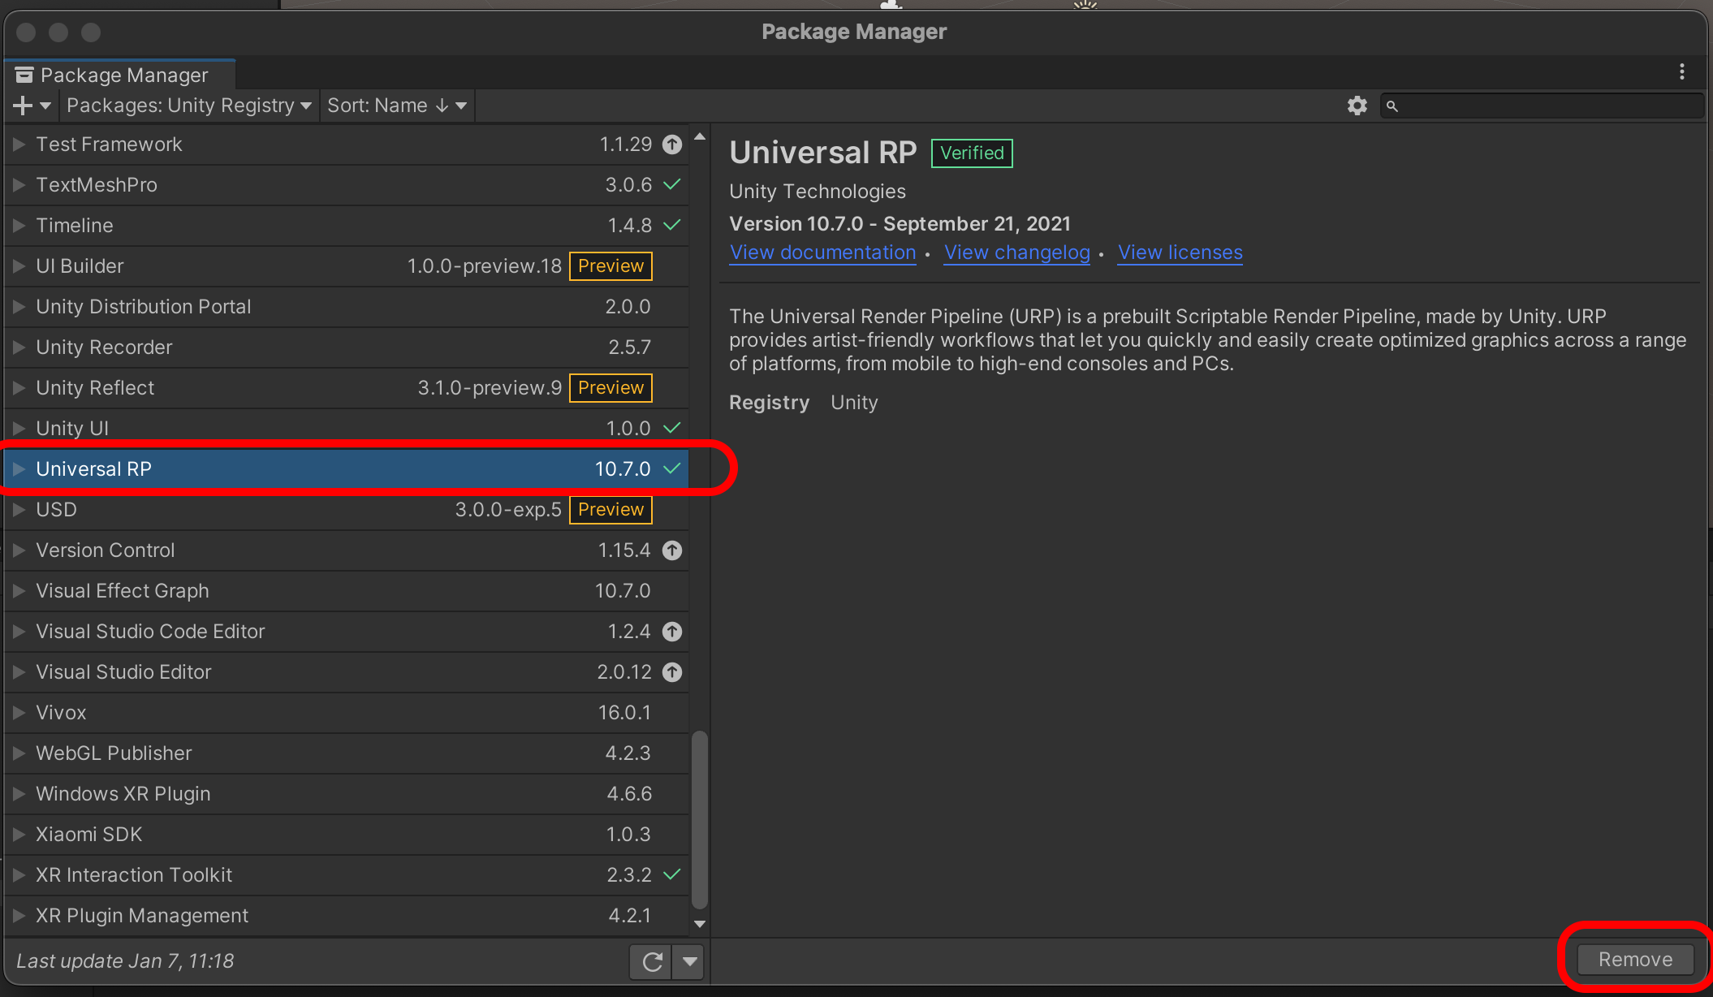The width and height of the screenshot is (1713, 997).
Task: Click update icon beside Visual Studio Editor
Action: tap(672, 672)
